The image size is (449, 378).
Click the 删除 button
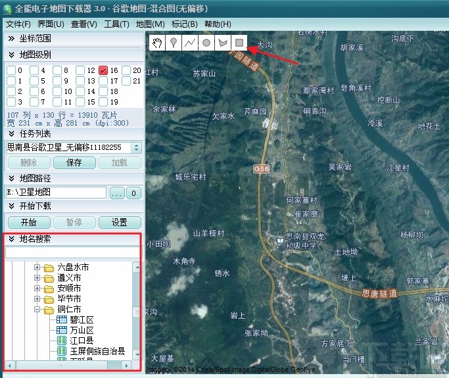(29, 162)
